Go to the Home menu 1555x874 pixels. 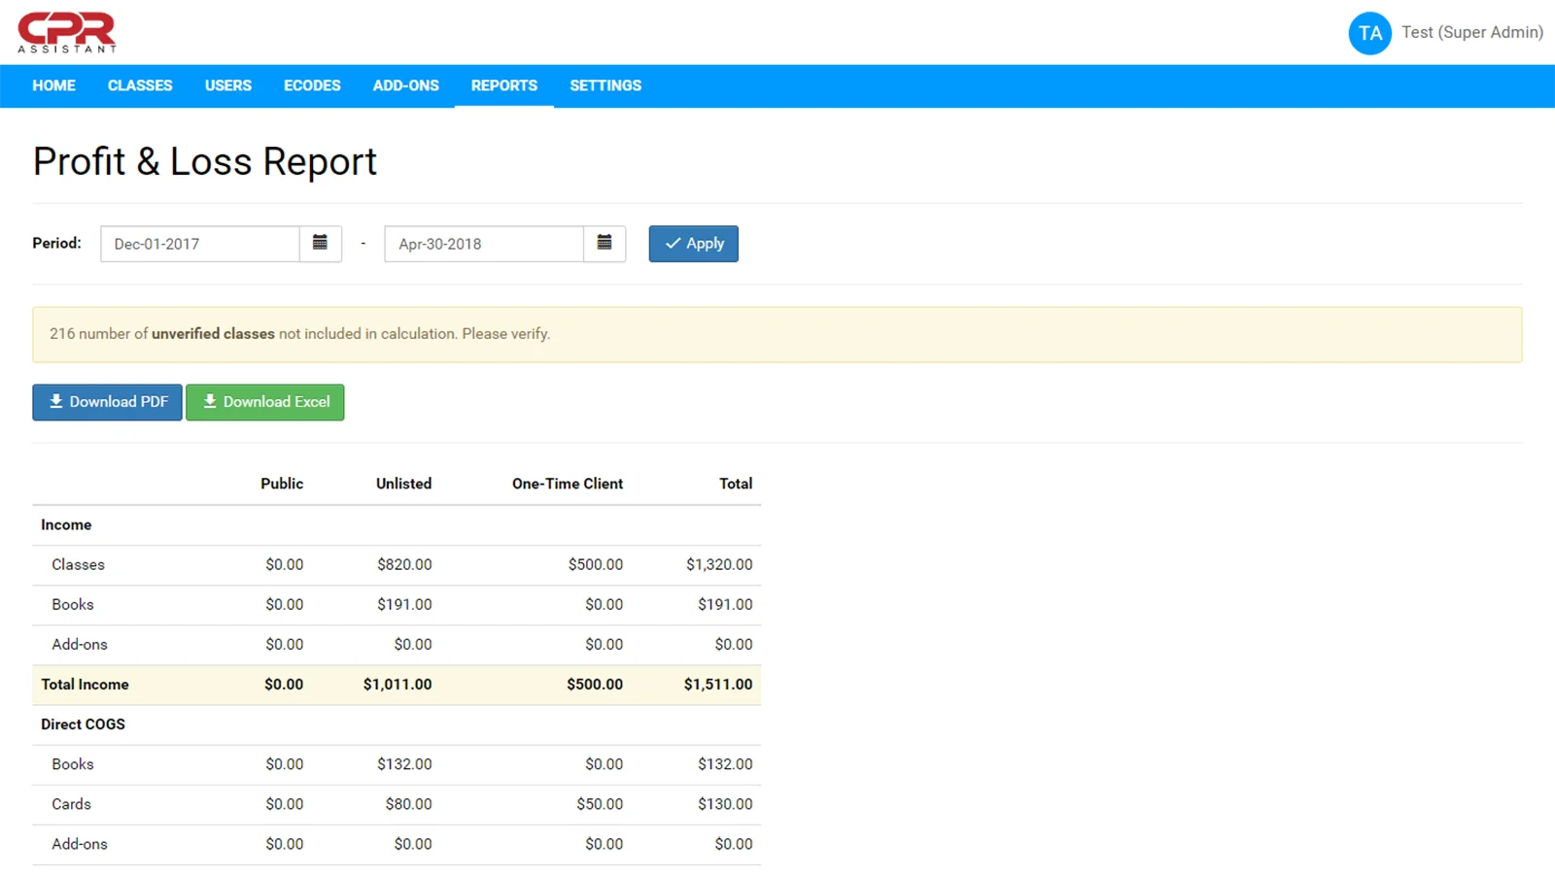pos(53,85)
